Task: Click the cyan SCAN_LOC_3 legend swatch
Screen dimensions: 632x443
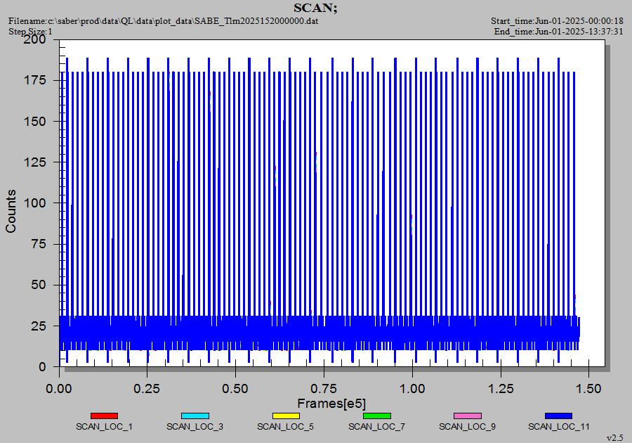Action: (x=195, y=416)
